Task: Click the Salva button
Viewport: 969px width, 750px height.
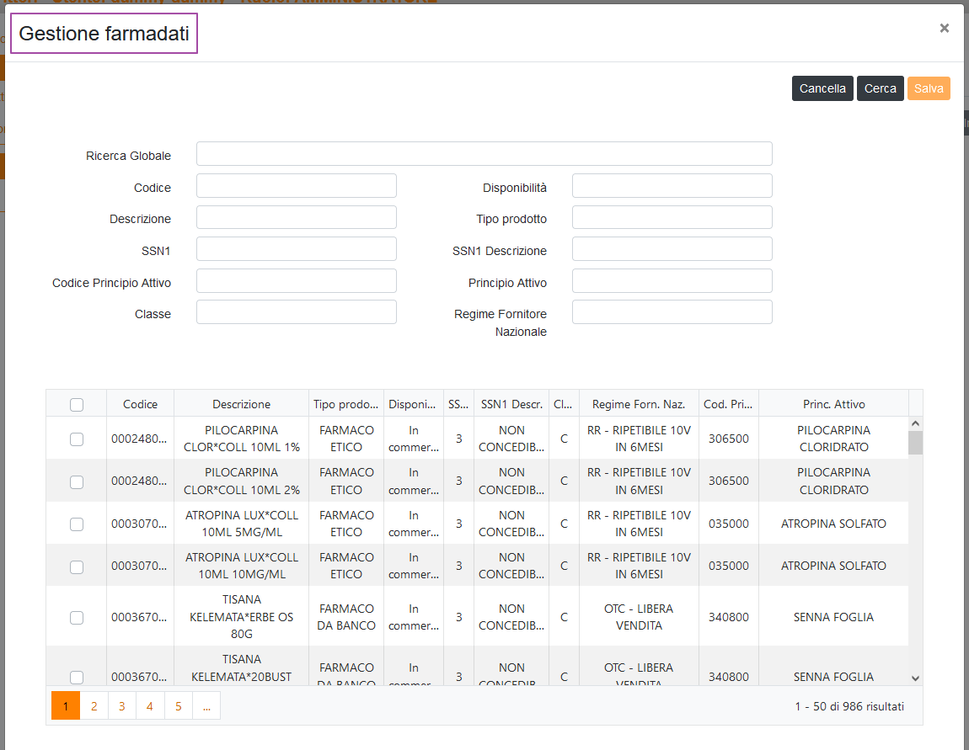Action: (929, 88)
